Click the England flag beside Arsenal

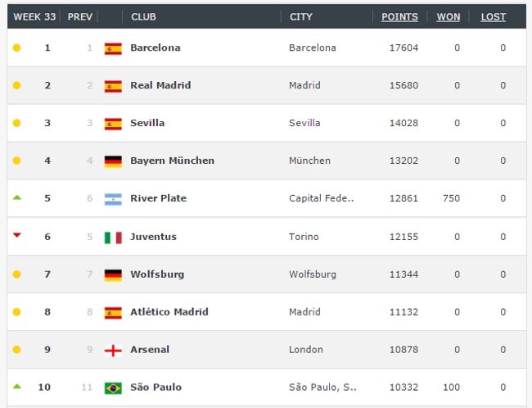(x=113, y=350)
